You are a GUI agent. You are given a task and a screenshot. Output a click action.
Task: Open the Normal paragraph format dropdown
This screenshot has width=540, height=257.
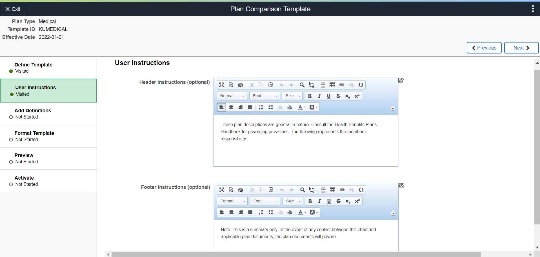[232, 96]
